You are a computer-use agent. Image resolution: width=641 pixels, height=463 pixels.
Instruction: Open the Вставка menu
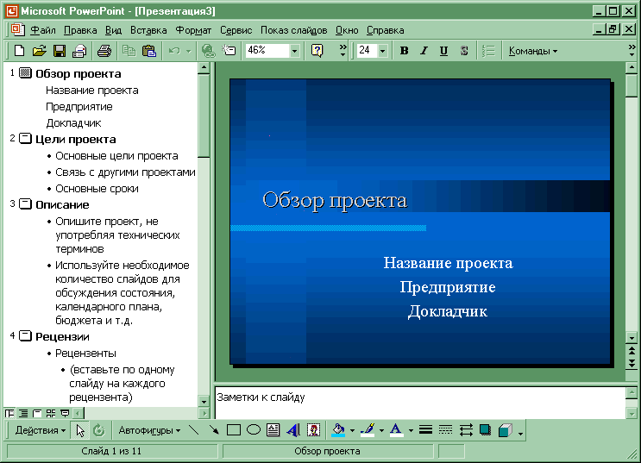coord(148,30)
